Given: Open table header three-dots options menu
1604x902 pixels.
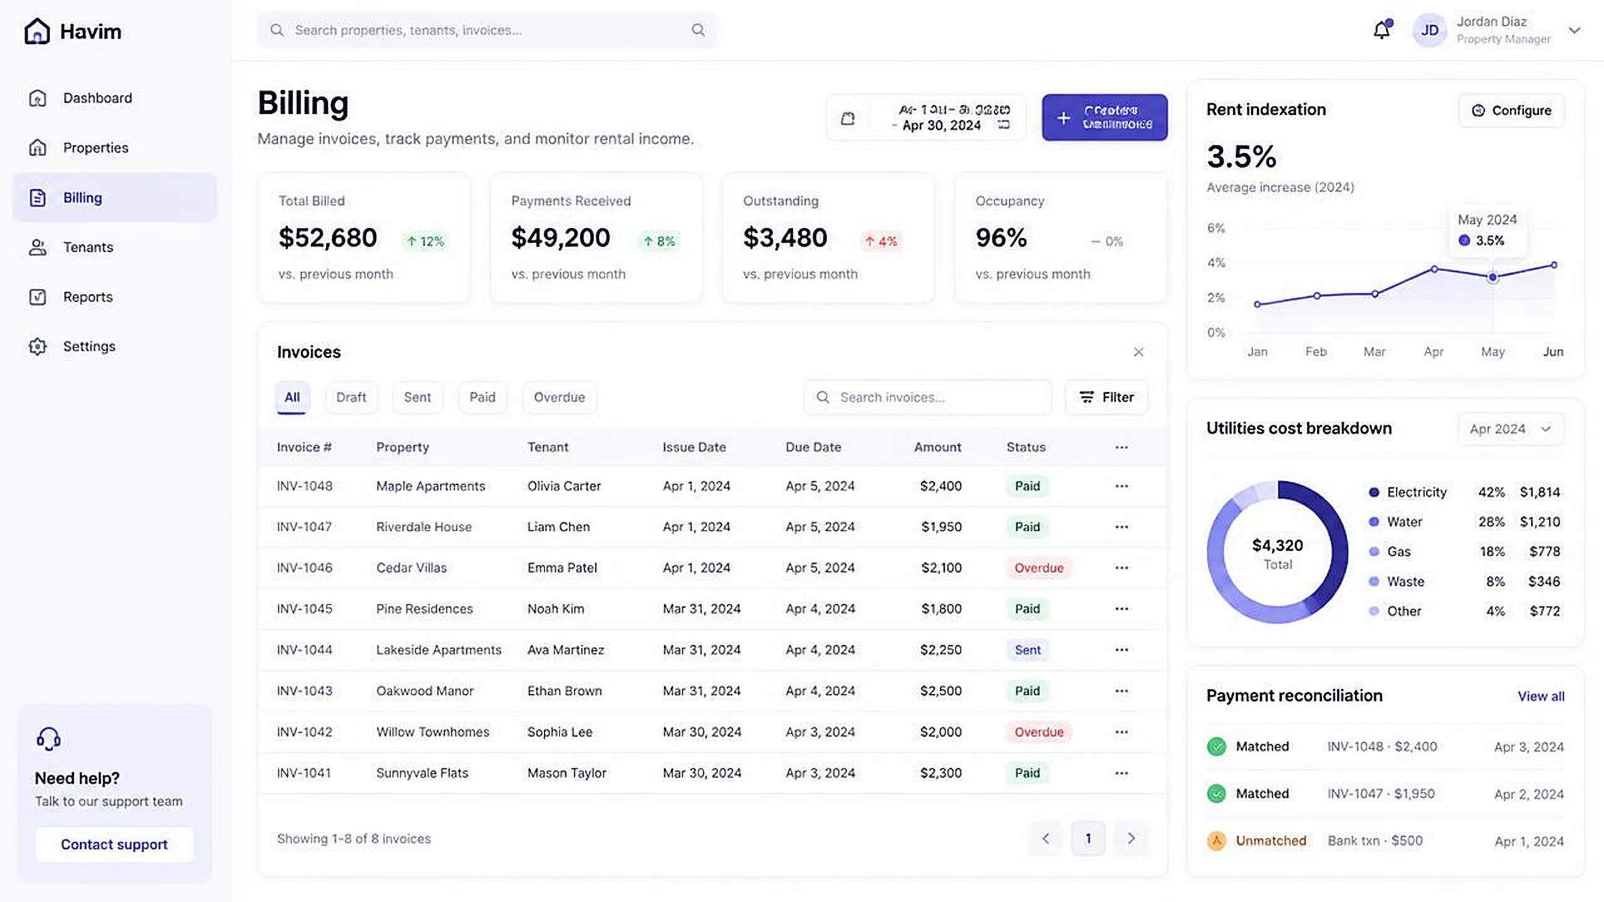Looking at the screenshot, I should 1122,447.
